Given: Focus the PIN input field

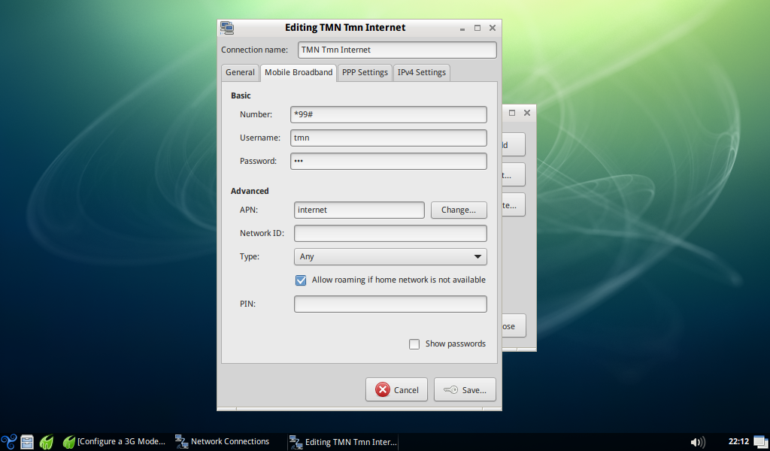Looking at the screenshot, I should pyautogui.click(x=390, y=304).
